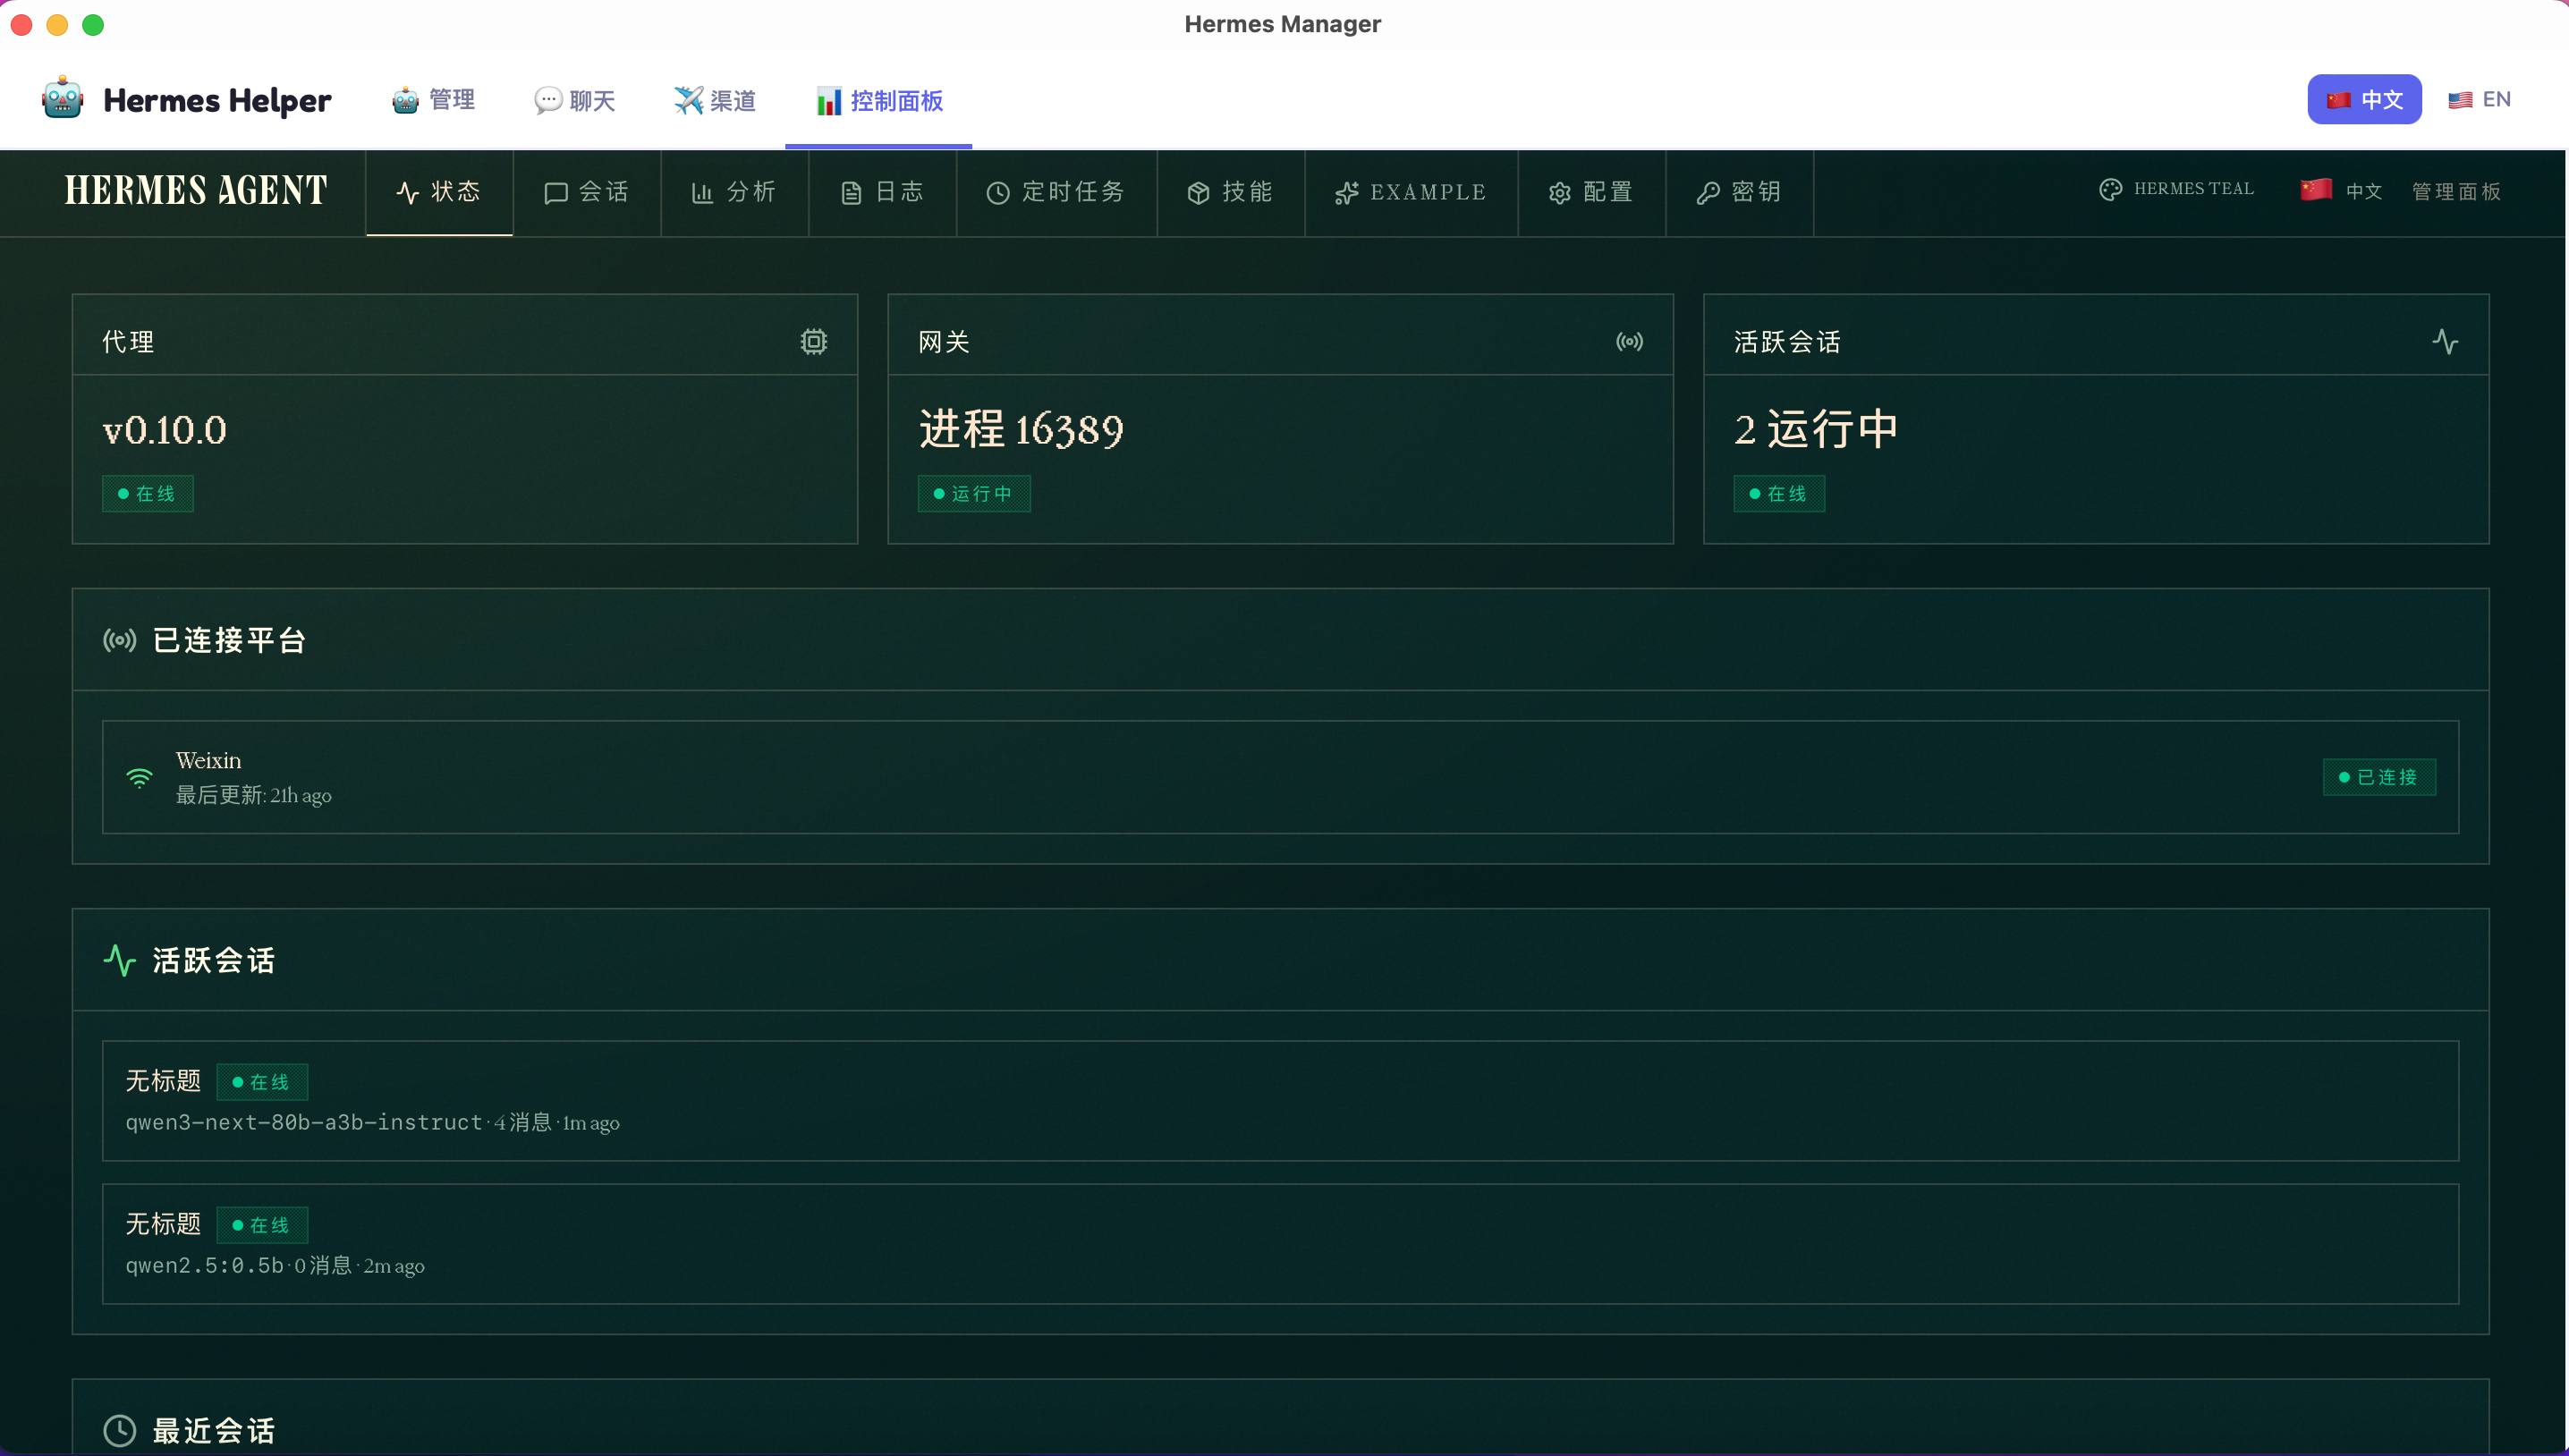Click the 进程 16389 text
The width and height of the screenshot is (2569, 1456).
pos(1021,430)
